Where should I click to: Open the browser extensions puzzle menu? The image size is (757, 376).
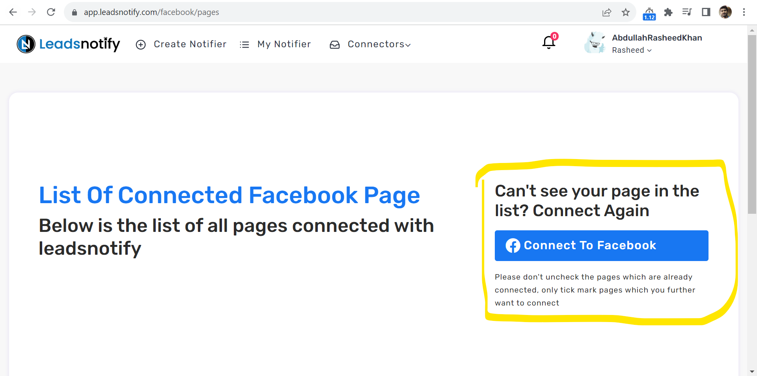(x=668, y=12)
